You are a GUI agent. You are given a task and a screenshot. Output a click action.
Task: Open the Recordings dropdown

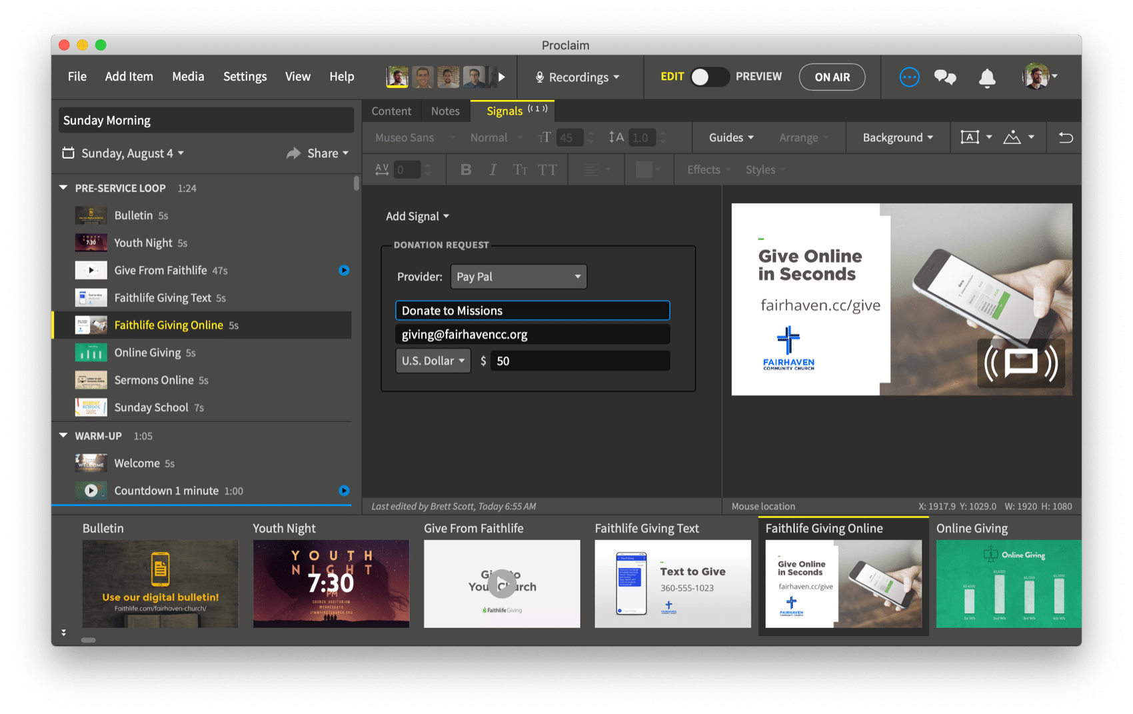tap(578, 77)
